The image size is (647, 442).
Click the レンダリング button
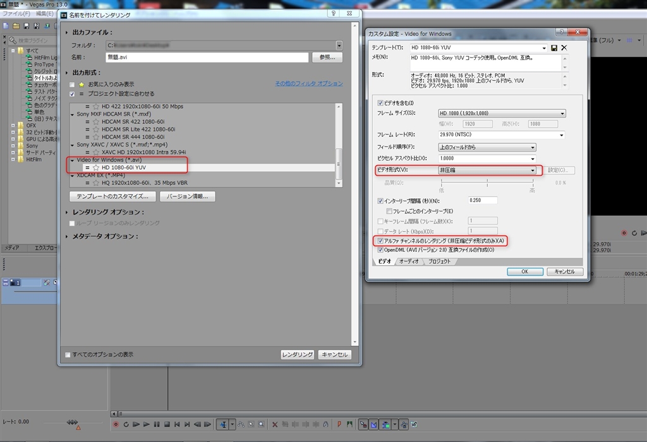[298, 355]
